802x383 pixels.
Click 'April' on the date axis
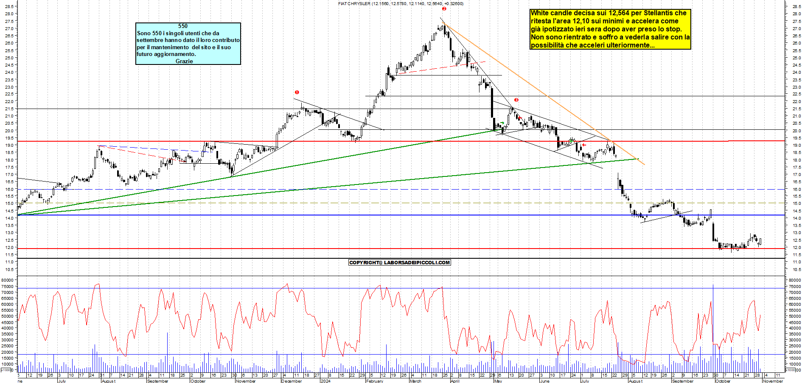(455, 381)
